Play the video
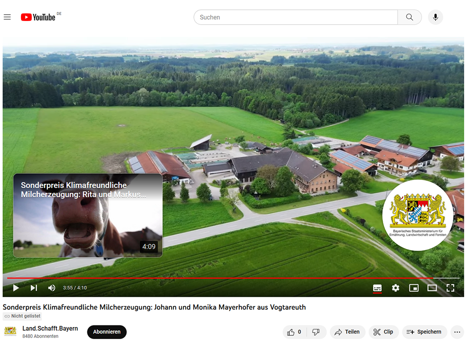Viewport: 466px width, 350px height. 16,288
